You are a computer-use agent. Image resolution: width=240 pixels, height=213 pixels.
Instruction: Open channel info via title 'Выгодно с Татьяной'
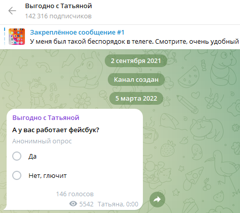point(58,6)
